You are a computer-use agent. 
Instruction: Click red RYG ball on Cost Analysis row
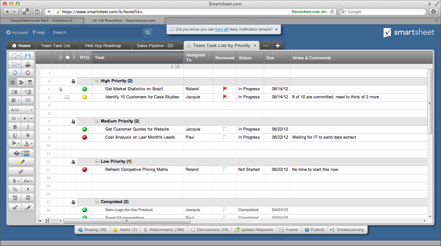[x=85, y=137]
